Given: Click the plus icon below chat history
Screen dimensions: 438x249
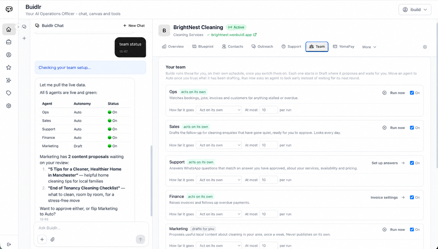Looking at the screenshot, I should 24,38.
